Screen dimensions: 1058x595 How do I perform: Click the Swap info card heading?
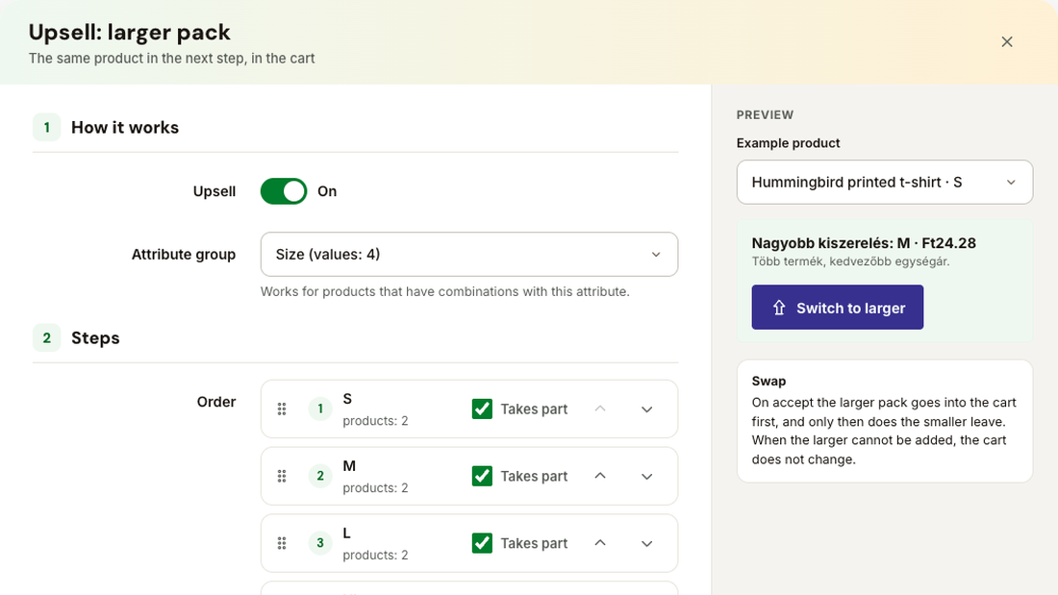(x=768, y=382)
